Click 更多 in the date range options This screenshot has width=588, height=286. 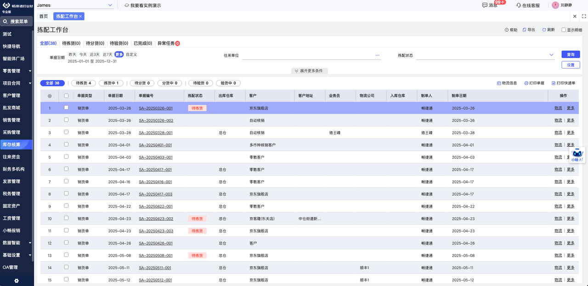coord(119,54)
